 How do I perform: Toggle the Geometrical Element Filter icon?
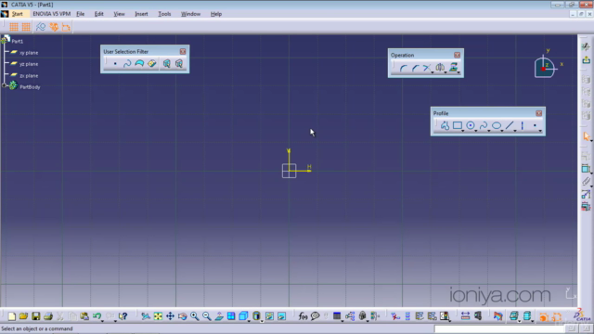[179, 64]
